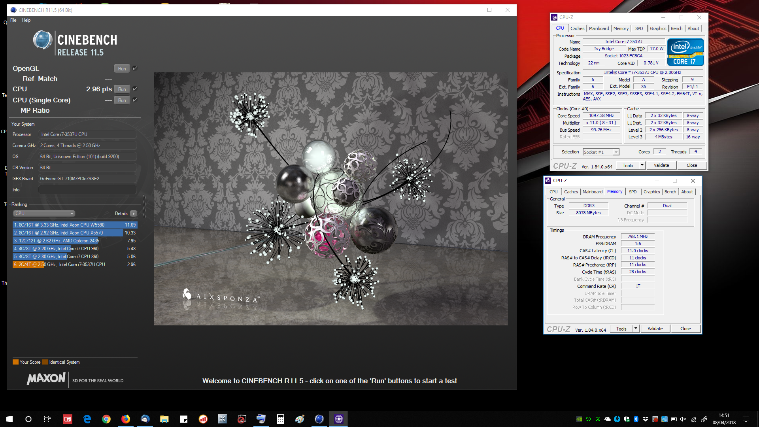The image size is (759, 427).
Task: Open Paint from the taskbar
Action: [x=300, y=419]
